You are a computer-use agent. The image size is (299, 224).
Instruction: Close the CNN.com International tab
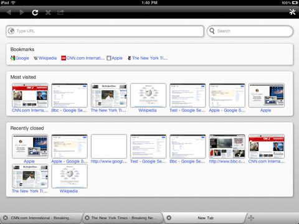click(6, 218)
